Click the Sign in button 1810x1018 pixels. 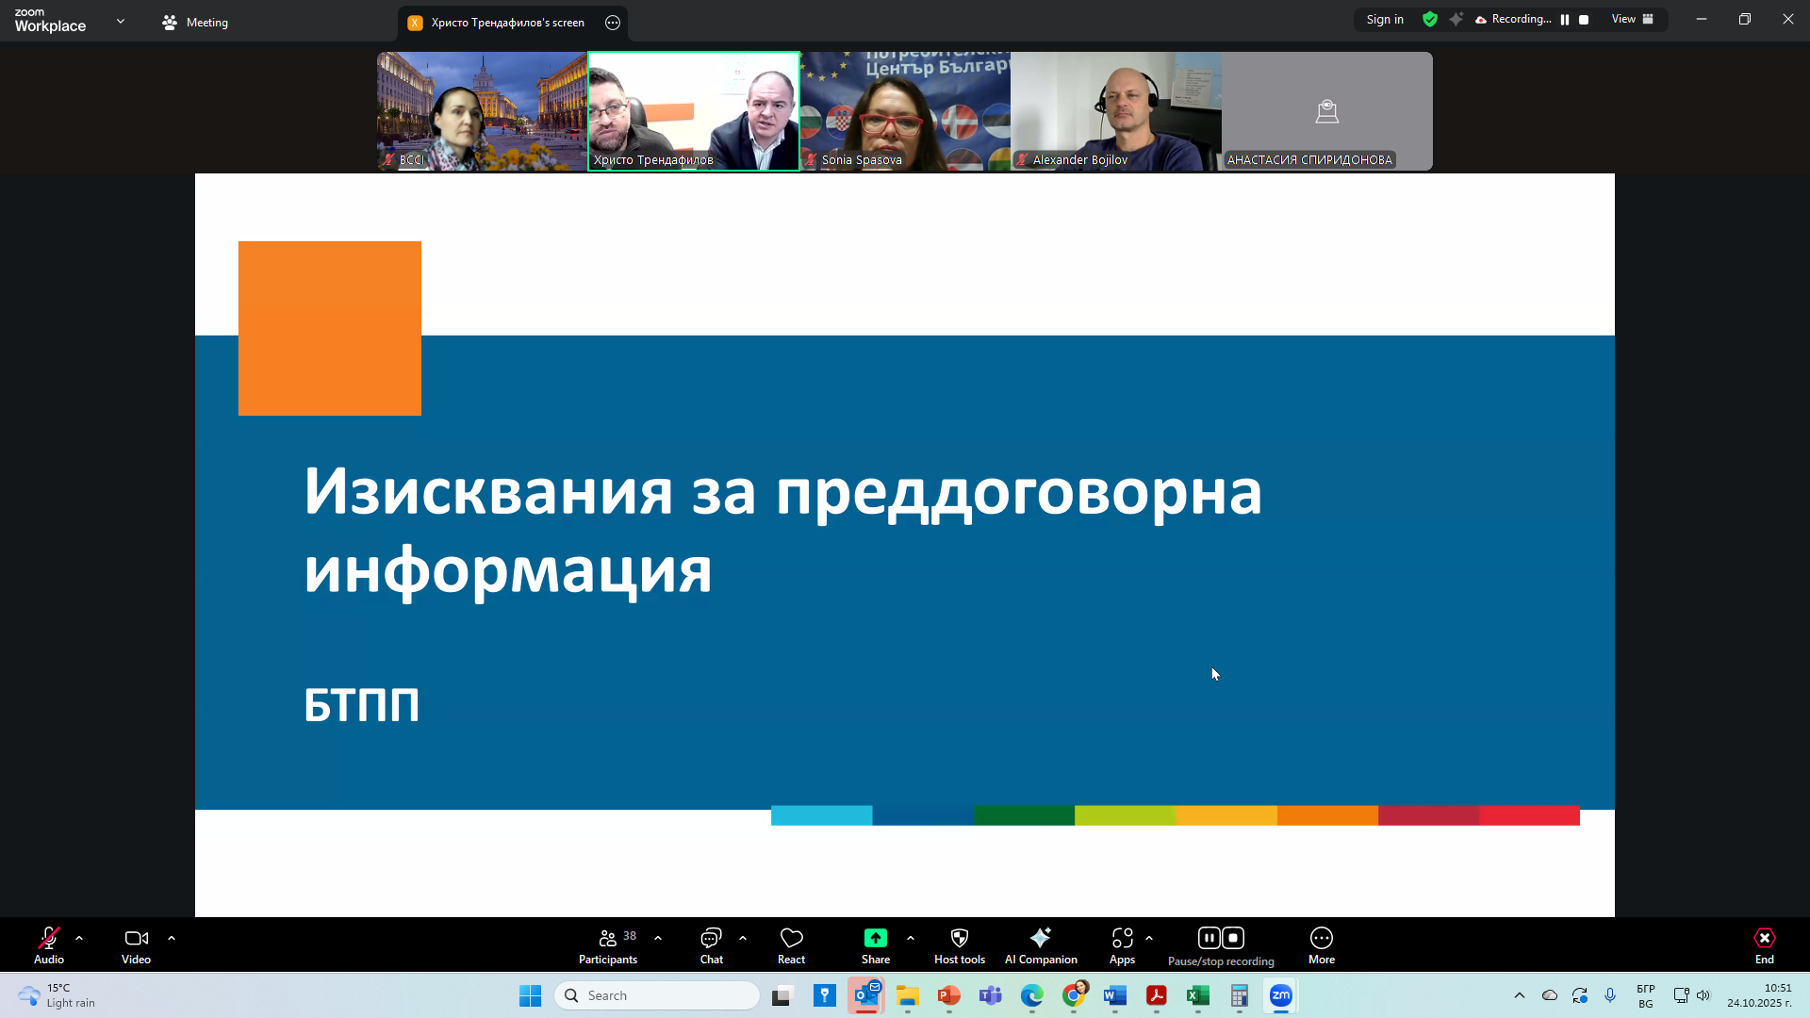(1384, 20)
